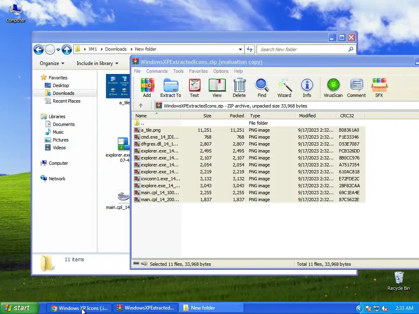
Task: Click the refresh icon beside address bar
Action: tap(250, 49)
